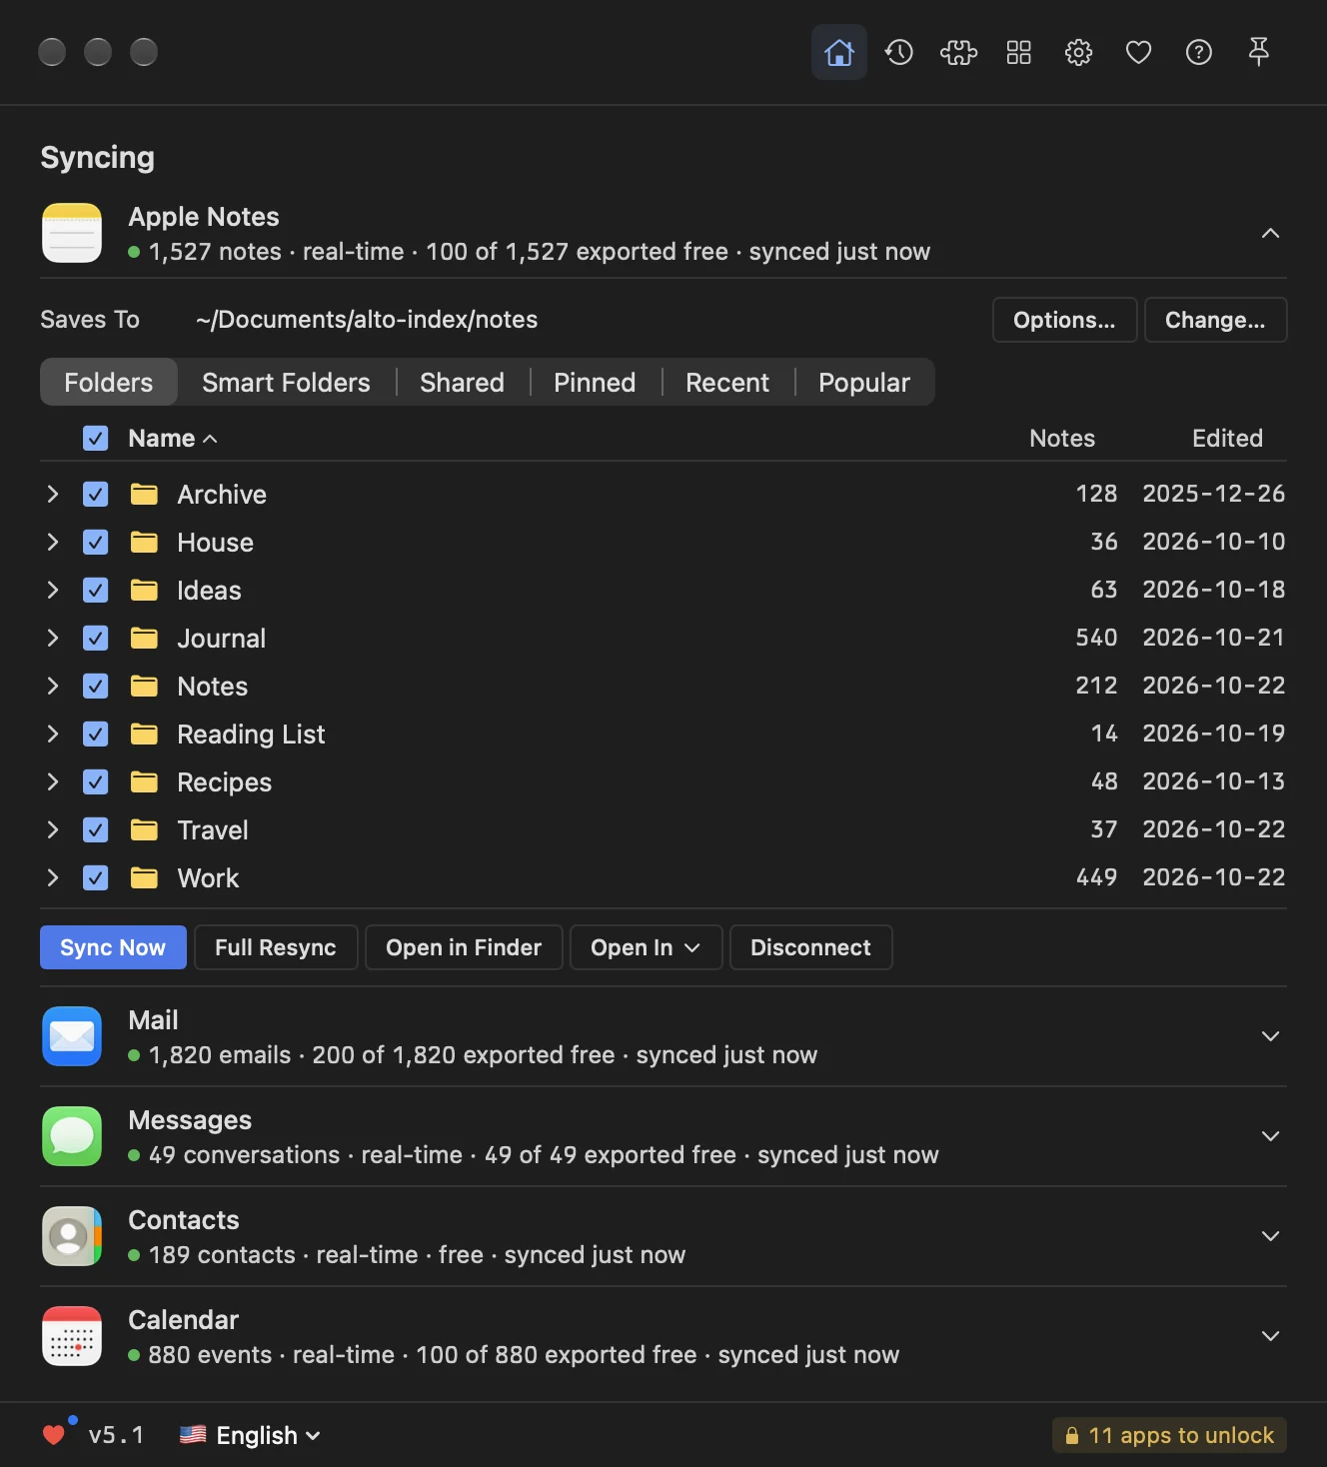
Task: Uncheck the Work folder checkbox
Action: click(95, 877)
